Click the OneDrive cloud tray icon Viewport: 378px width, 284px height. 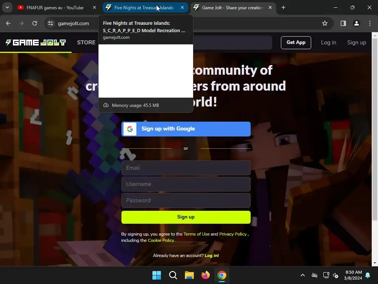pos(315,275)
